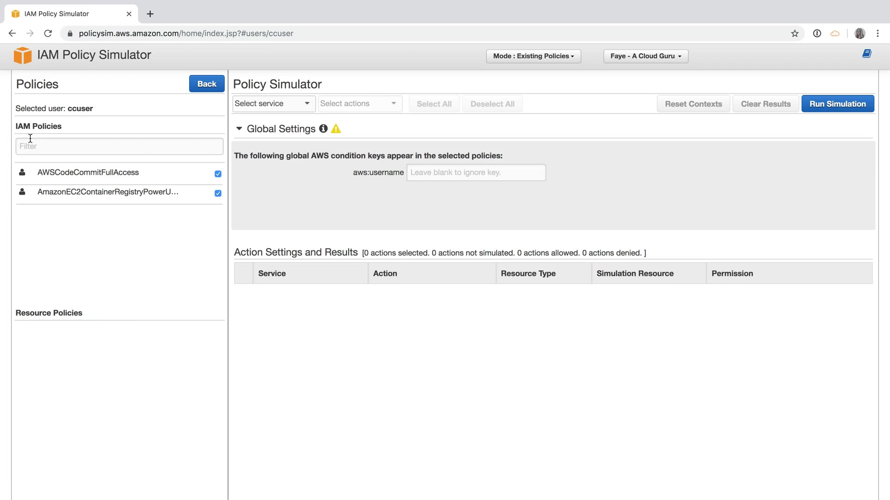Open Faye - A Cloud Guru account menu
Screen dimensions: 890x500
click(645, 56)
